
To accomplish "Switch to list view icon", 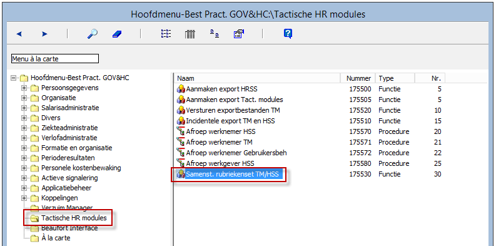I will point(166,34).
